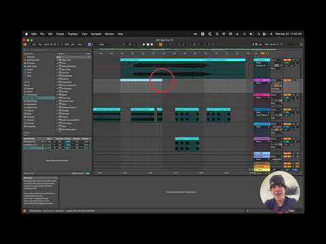Start playback with the Play button
Viewport: 326px width, 244px height.
pos(144,45)
